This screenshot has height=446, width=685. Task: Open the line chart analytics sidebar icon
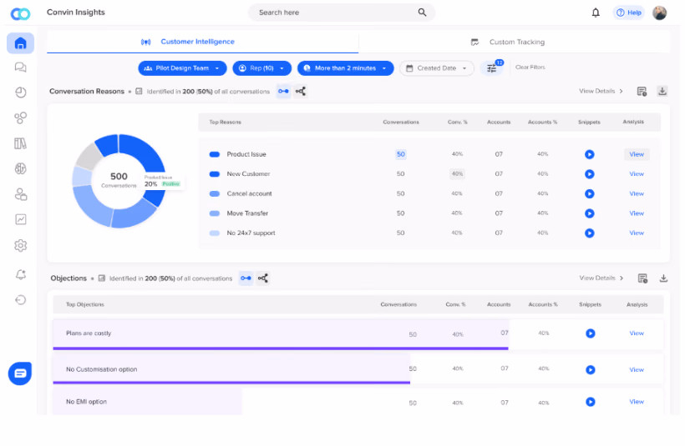[21, 219]
